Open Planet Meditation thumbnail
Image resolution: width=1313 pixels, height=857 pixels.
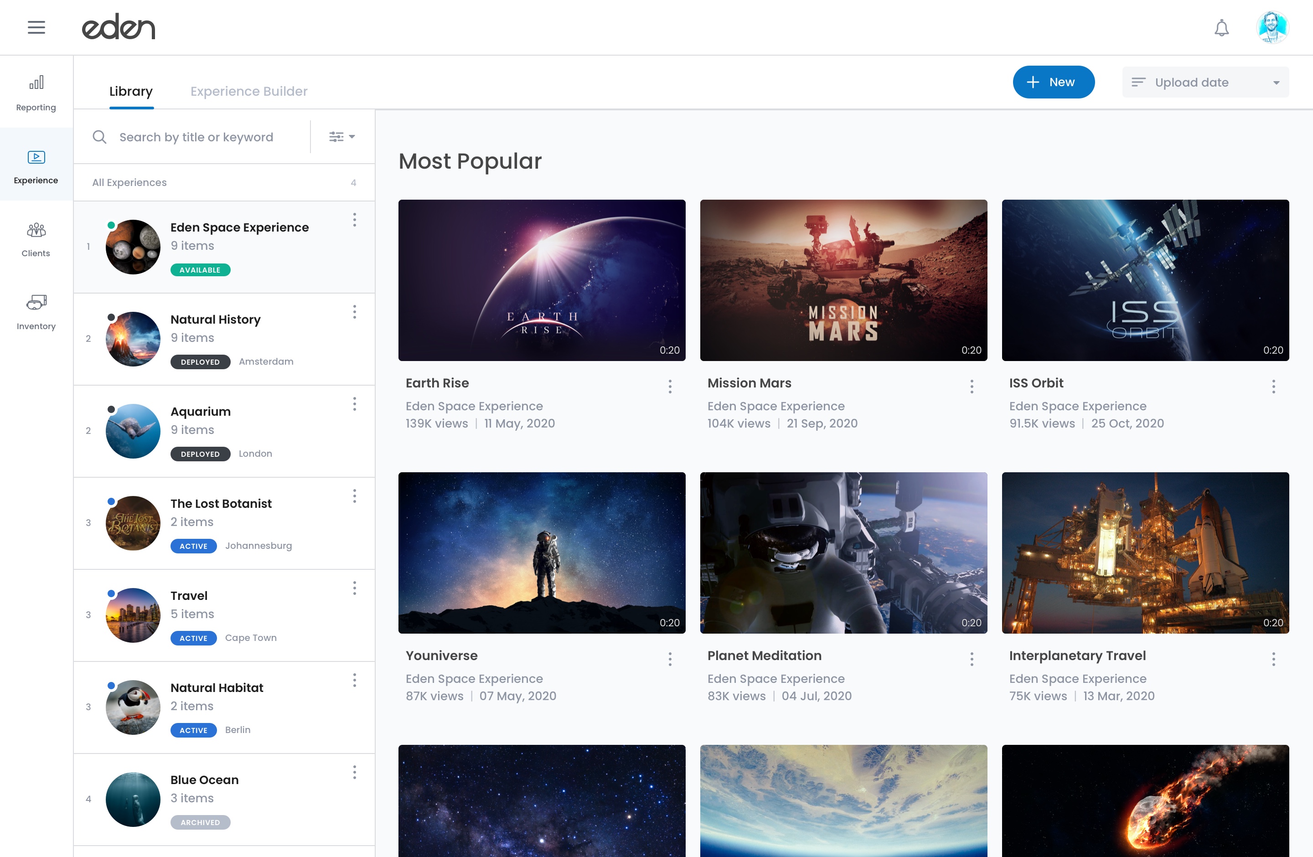pos(843,552)
